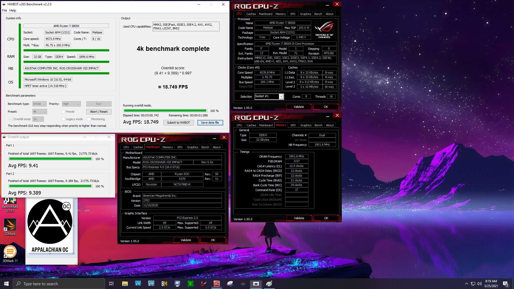Toggle the Overkill mode checkbox

click(11, 119)
